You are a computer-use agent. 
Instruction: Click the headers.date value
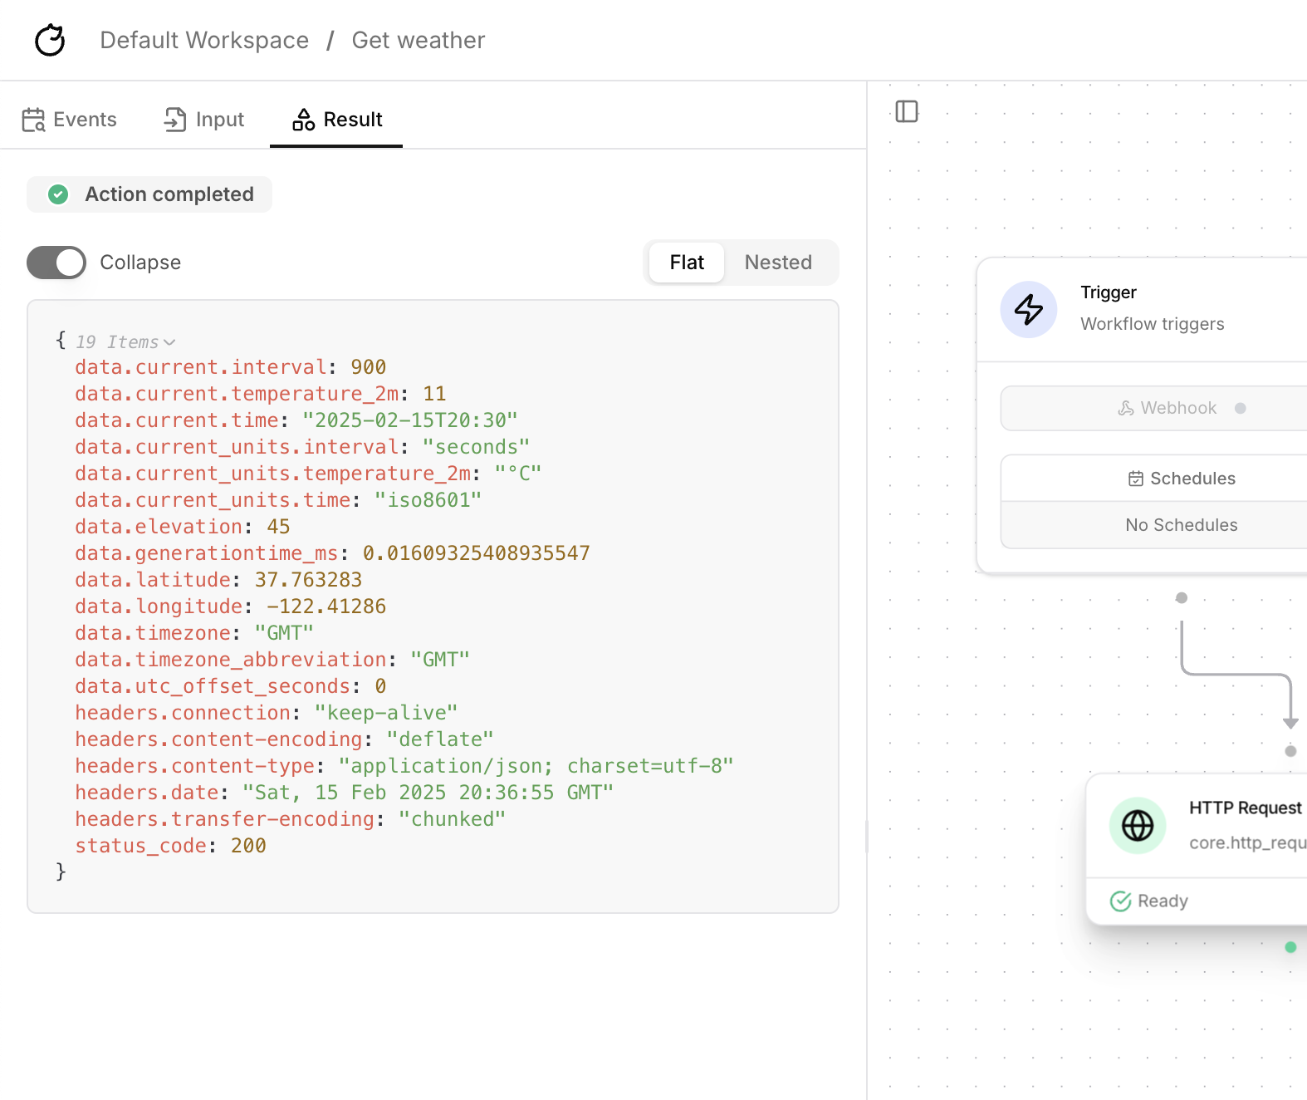(x=428, y=793)
